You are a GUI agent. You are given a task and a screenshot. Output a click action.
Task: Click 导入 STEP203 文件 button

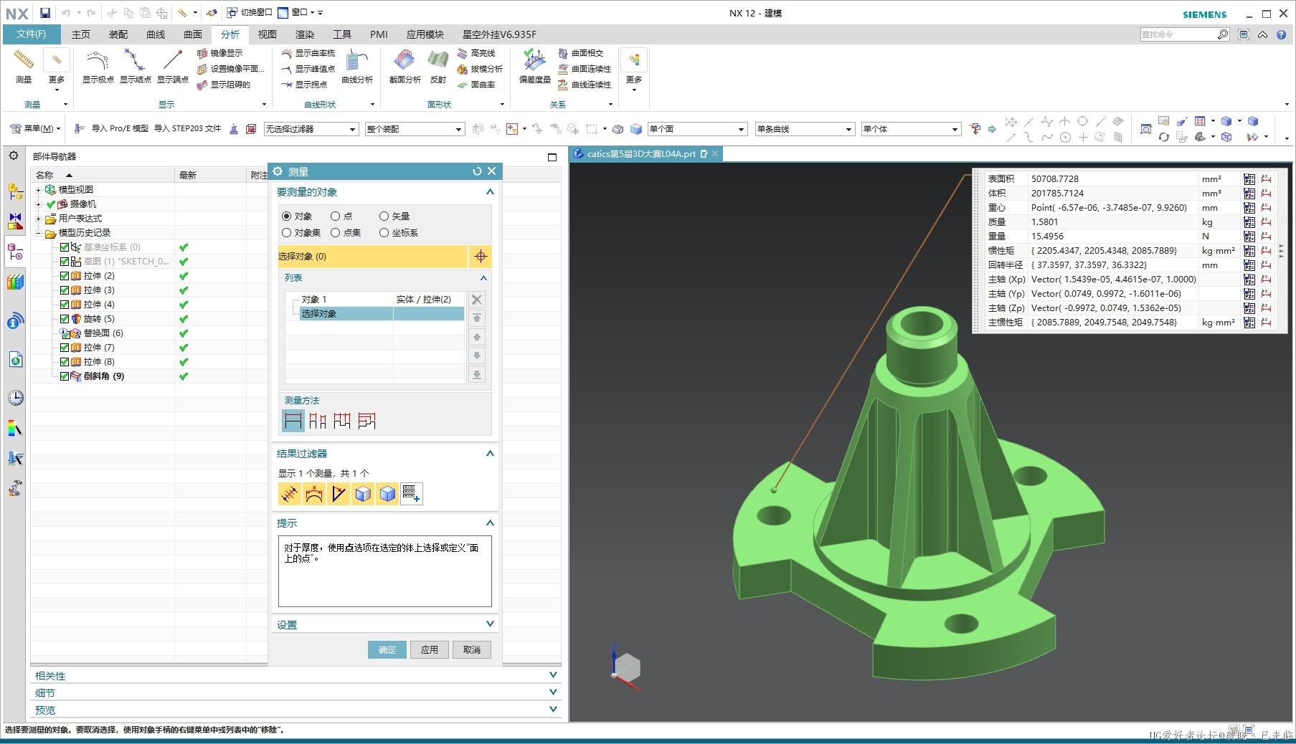[188, 129]
